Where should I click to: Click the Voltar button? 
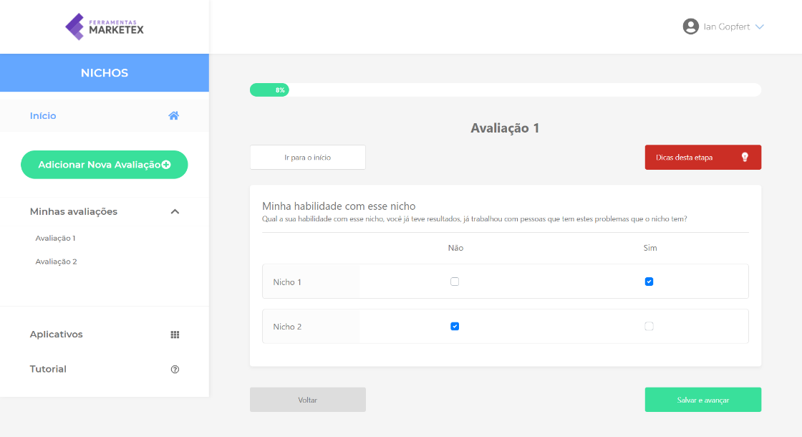coord(307,400)
